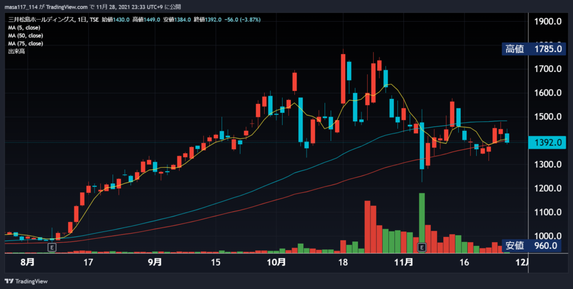Click the 三井松島ホールディングス symbol title
Viewport: 573px width, 289px height.
point(41,20)
